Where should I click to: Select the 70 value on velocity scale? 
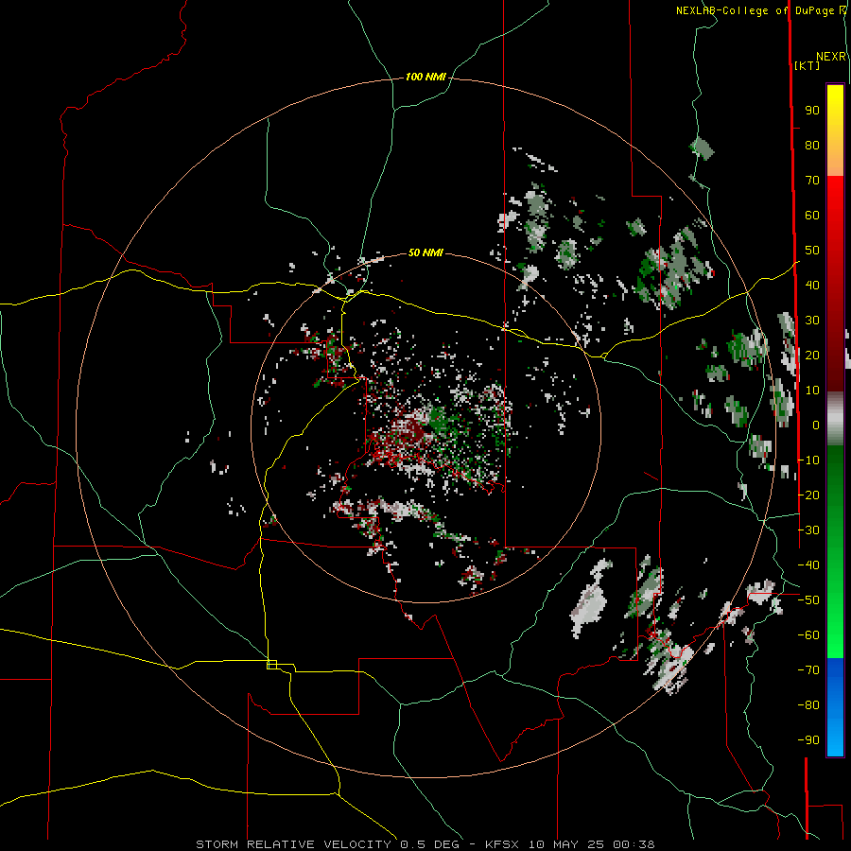tap(812, 181)
